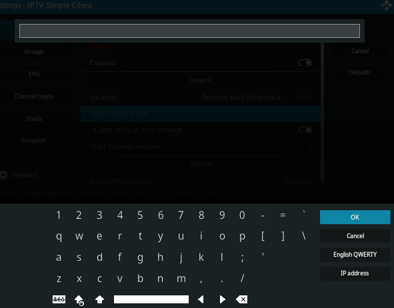Select the M3U playlist URL row
This screenshot has width=394, height=308.
click(x=201, y=114)
